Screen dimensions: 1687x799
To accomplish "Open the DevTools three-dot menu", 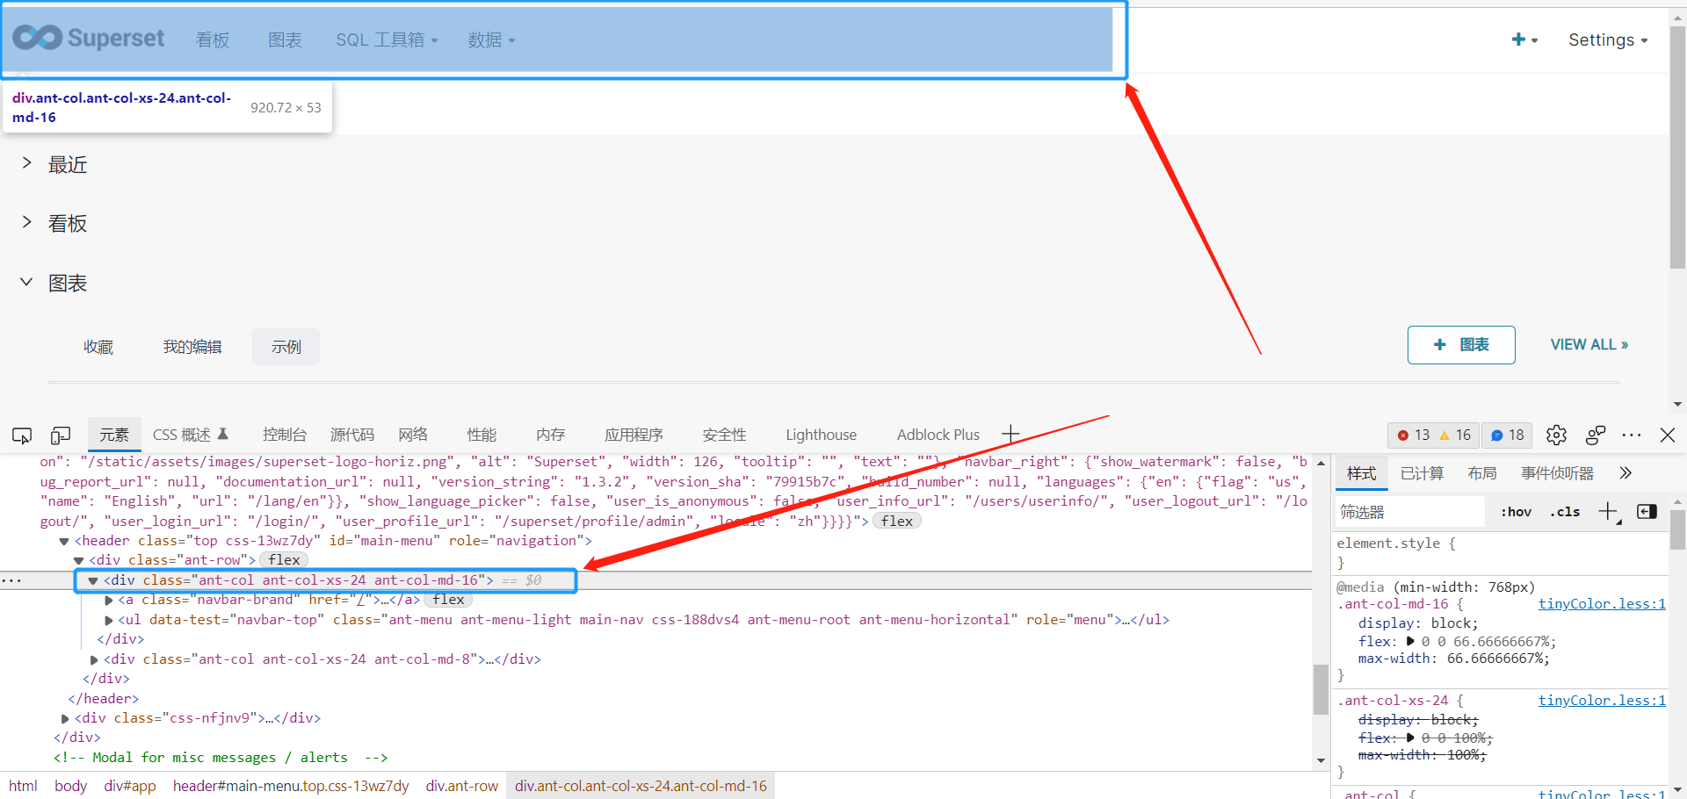I will 1632,435.
